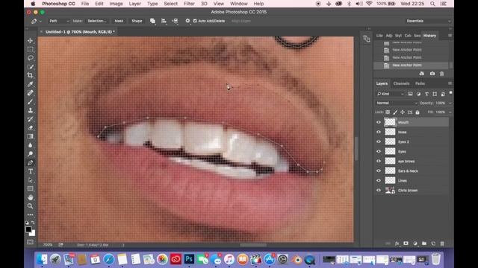Select the Rectangle shape tool

(x=30, y=188)
